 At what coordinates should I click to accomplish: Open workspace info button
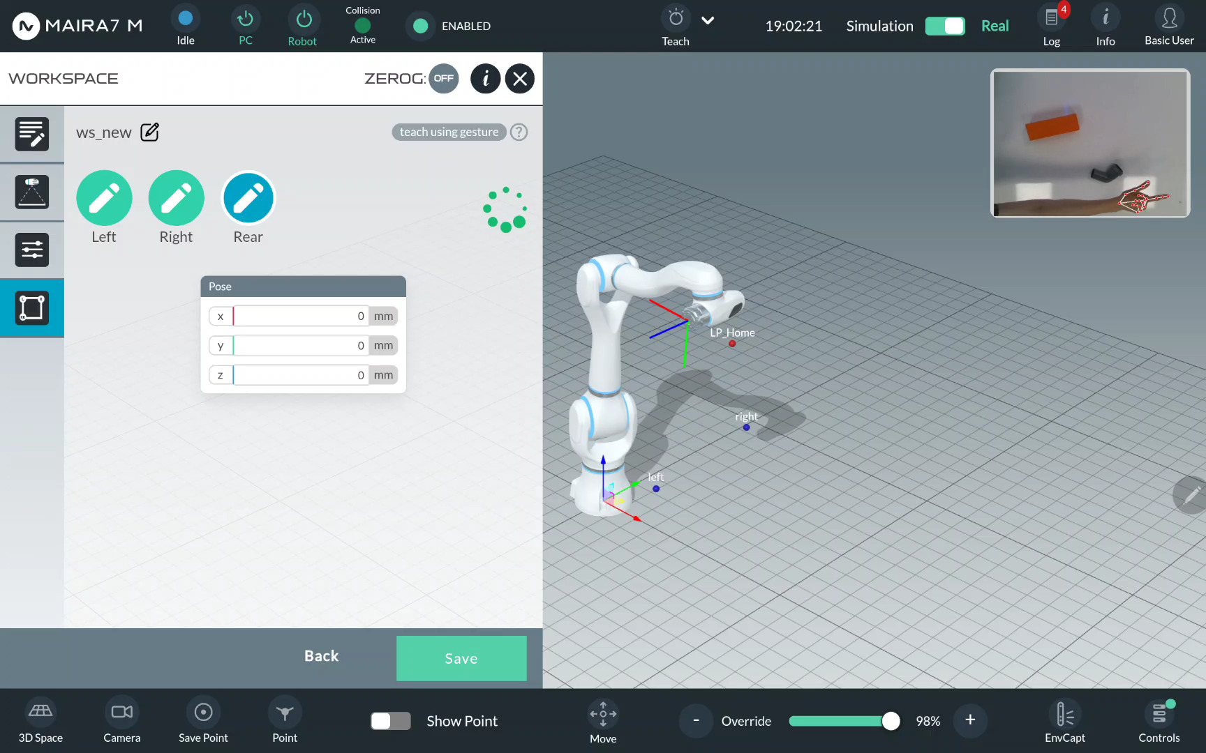click(486, 78)
